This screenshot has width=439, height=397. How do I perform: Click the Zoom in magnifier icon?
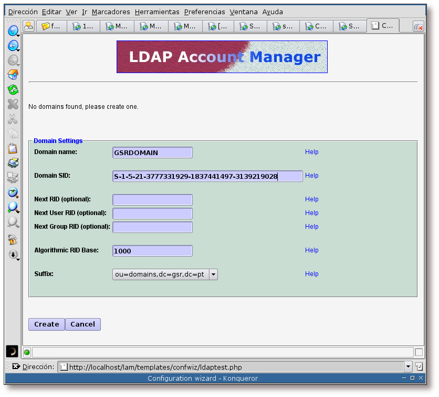click(13, 207)
